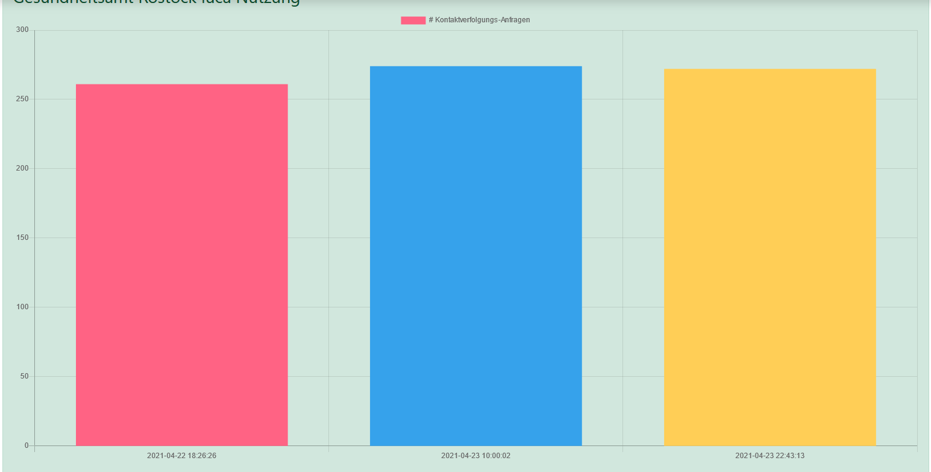Select the yellow bar for 2021-04-23 22:43:13
Image resolution: width=931 pixels, height=472 pixels.
[x=770, y=256]
